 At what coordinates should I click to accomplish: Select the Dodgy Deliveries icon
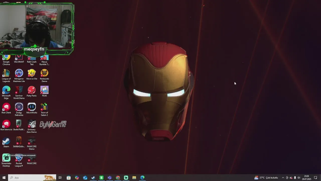(x=19, y=110)
